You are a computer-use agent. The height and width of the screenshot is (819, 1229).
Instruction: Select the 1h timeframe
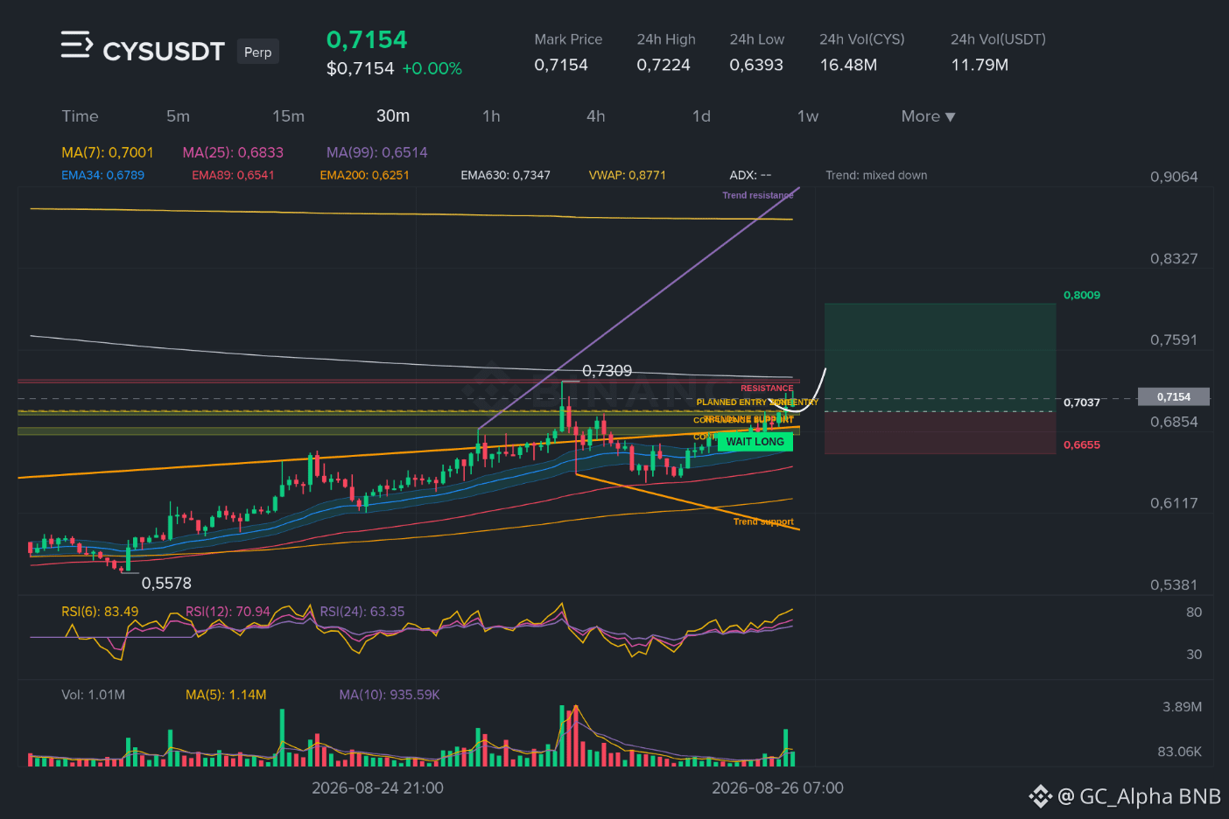tap(491, 116)
